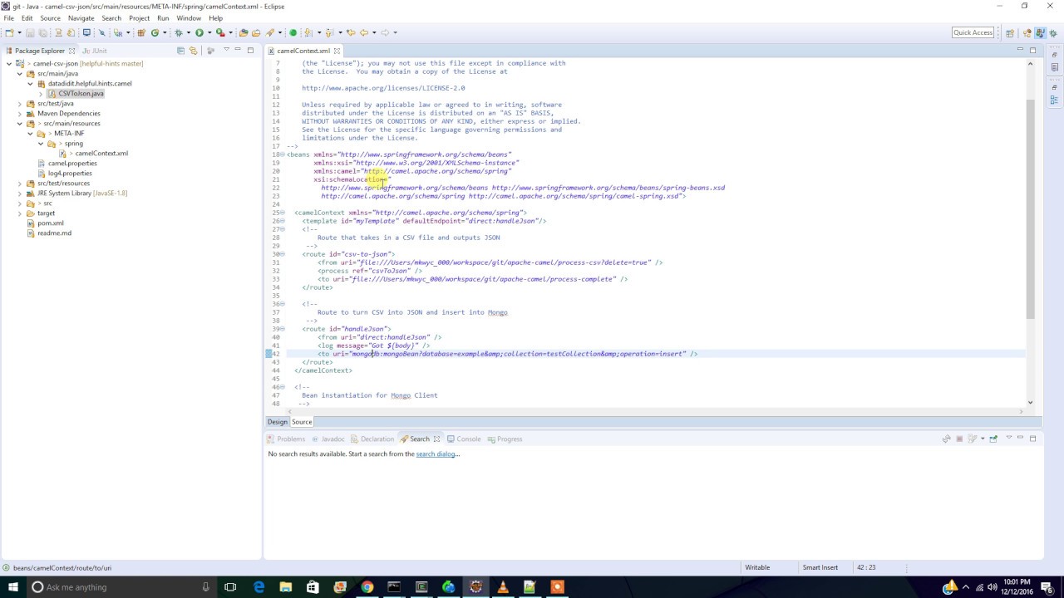Open the Progress view tab
The width and height of the screenshot is (1064, 598).
[x=505, y=439]
